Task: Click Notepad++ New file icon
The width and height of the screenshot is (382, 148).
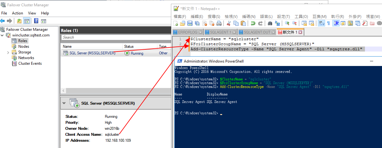Action: pos(176,23)
